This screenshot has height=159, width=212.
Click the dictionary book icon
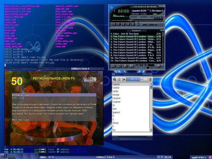pos(114,79)
